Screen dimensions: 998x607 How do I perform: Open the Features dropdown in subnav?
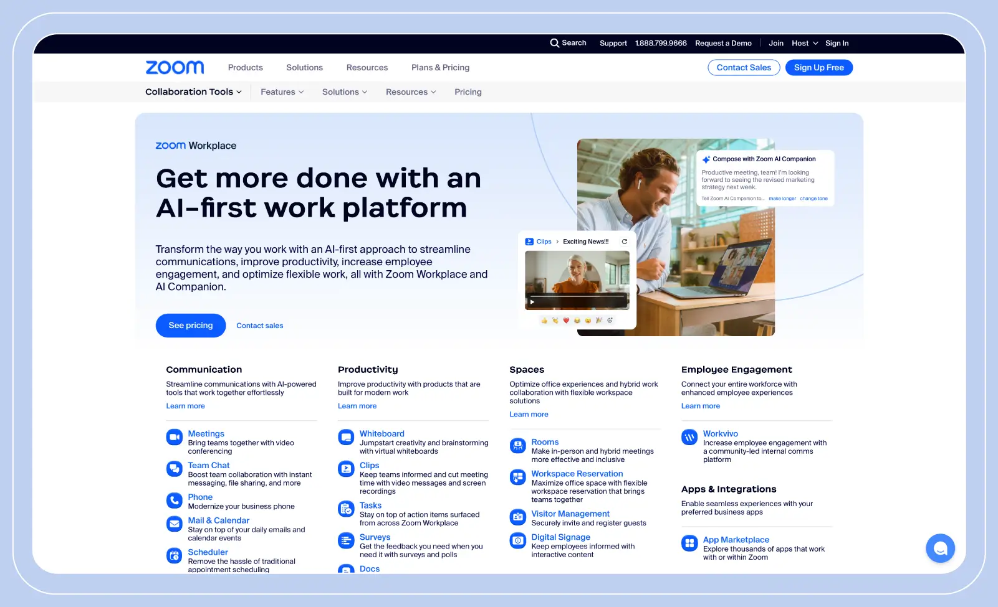tap(282, 92)
